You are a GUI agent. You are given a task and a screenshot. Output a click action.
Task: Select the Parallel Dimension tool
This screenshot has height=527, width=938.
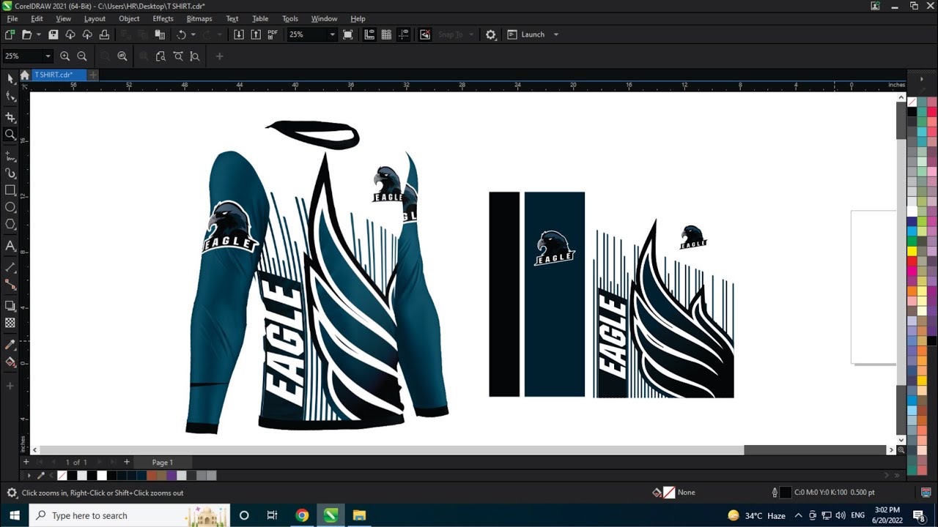tap(10, 267)
